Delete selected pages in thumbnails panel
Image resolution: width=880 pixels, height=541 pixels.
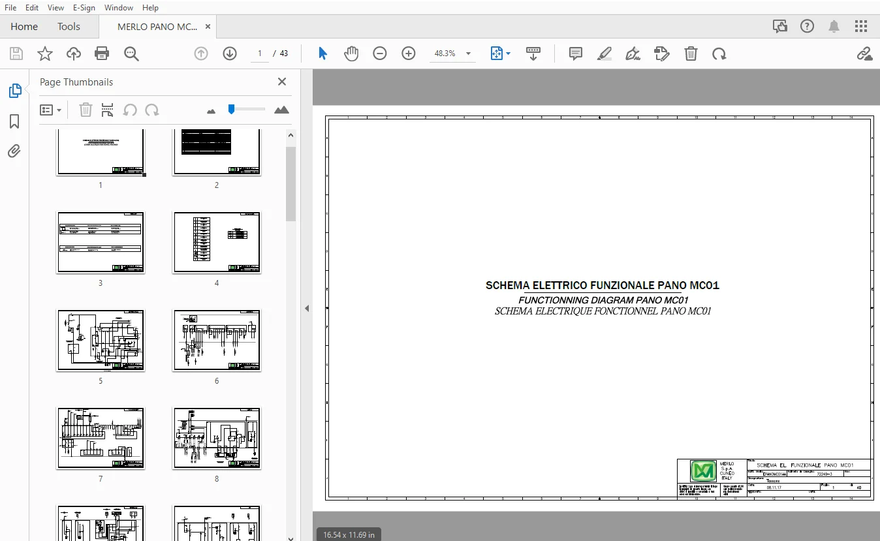tap(86, 110)
